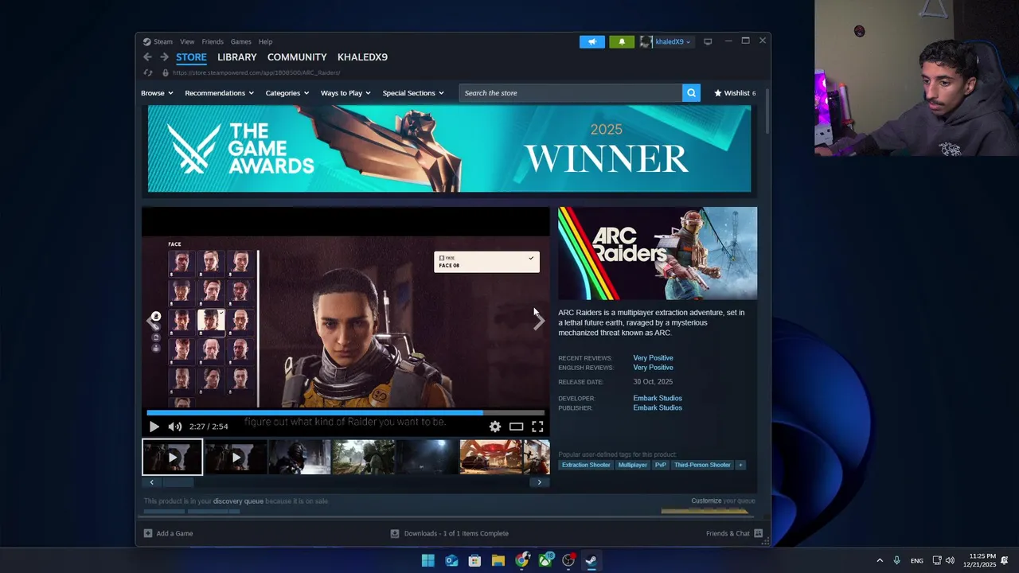The height and width of the screenshot is (573, 1019).
Task: Switch to the LIBRARY tab
Action: pos(237,57)
